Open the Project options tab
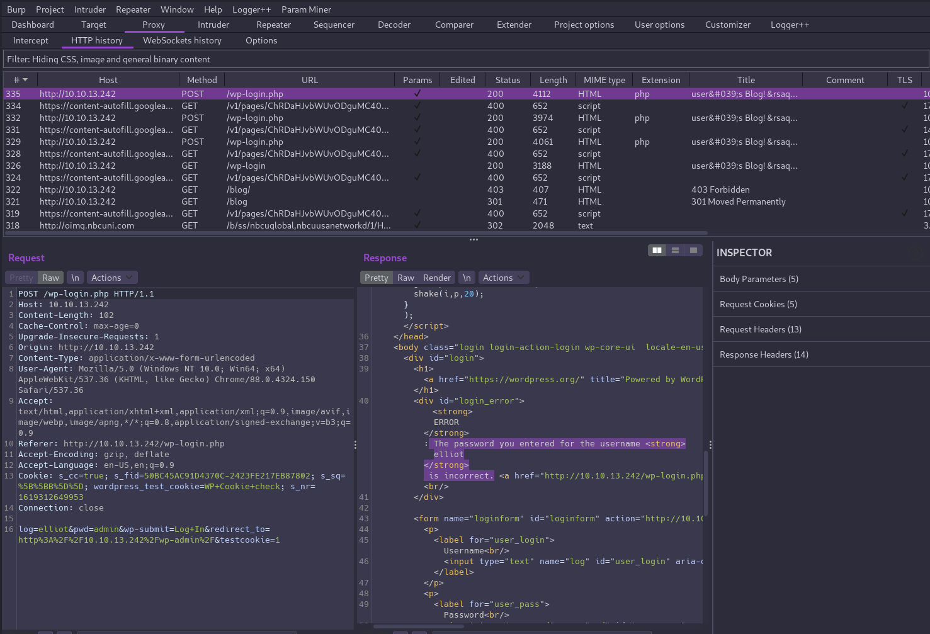The width and height of the screenshot is (930, 634). pos(584,25)
